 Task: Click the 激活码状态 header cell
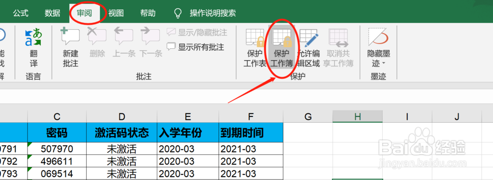pyautogui.click(x=122, y=133)
